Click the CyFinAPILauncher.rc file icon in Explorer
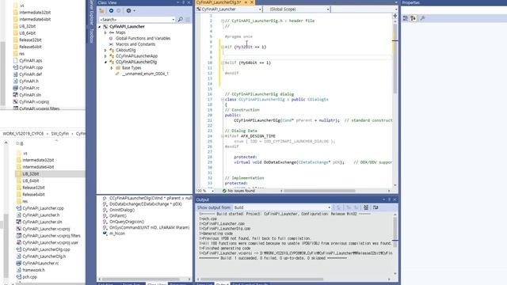The height and width of the screenshot is (285, 507). coord(19,264)
